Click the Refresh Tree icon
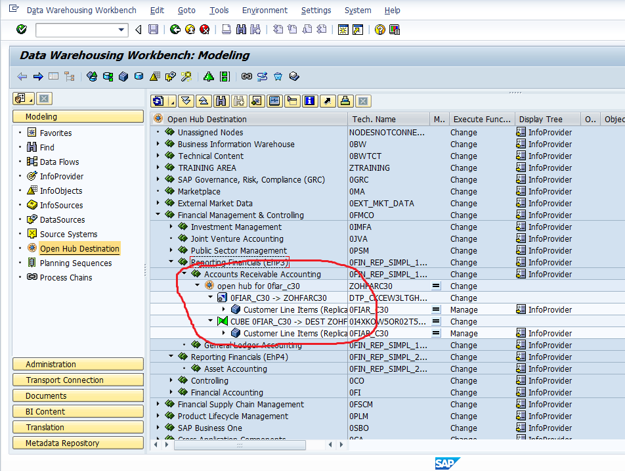This screenshot has width=625, height=471. point(158,101)
